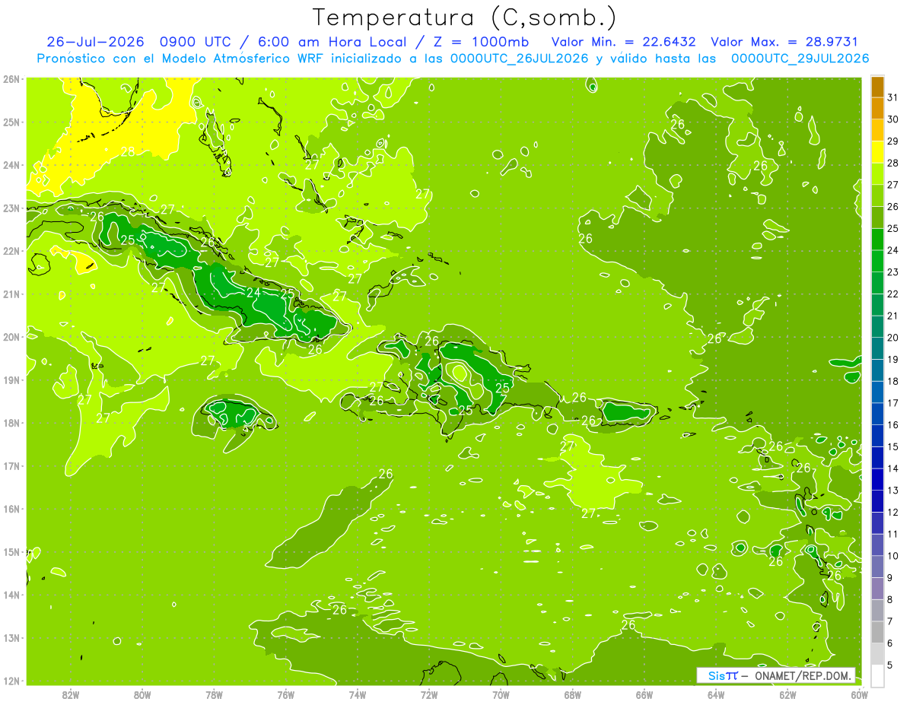Select the '26-Jul-2026' date text
This screenshot has width=913, height=705.
coord(95,42)
